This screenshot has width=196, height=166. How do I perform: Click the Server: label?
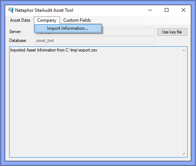[x=15, y=32]
